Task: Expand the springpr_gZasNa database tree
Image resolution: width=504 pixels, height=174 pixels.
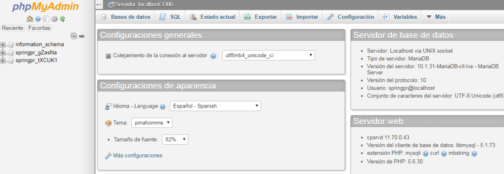Action: click(x=3, y=53)
